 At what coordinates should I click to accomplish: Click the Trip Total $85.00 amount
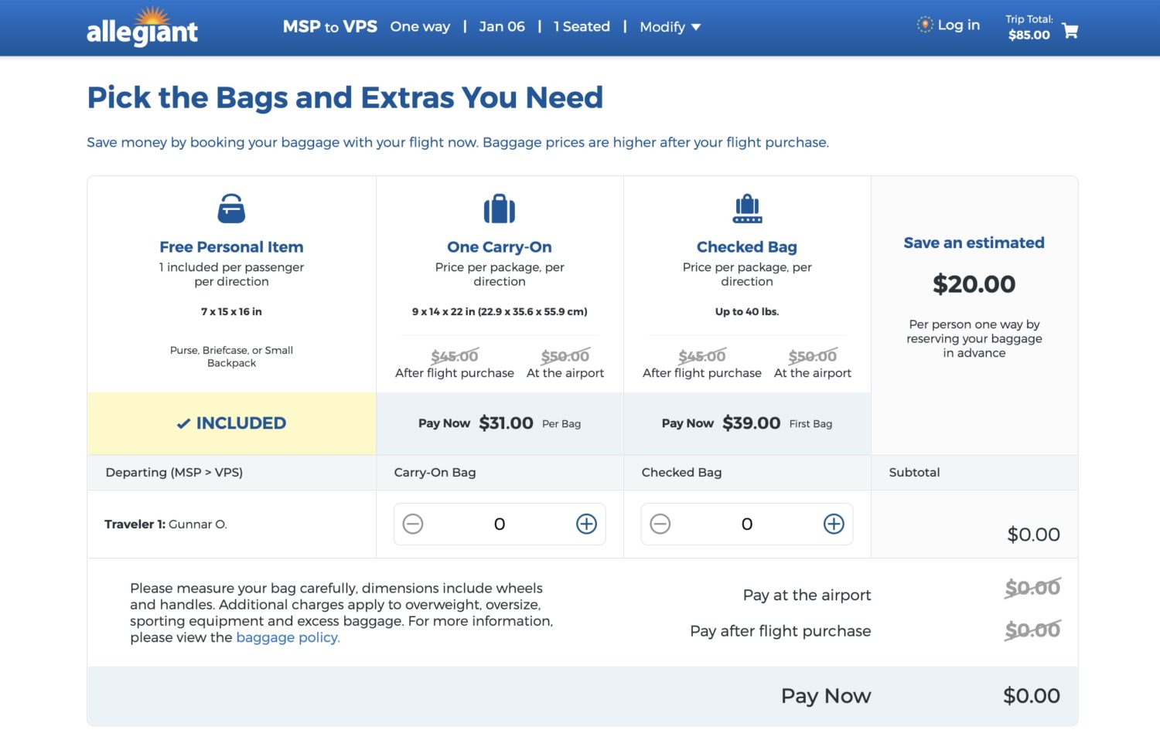[1029, 35]
